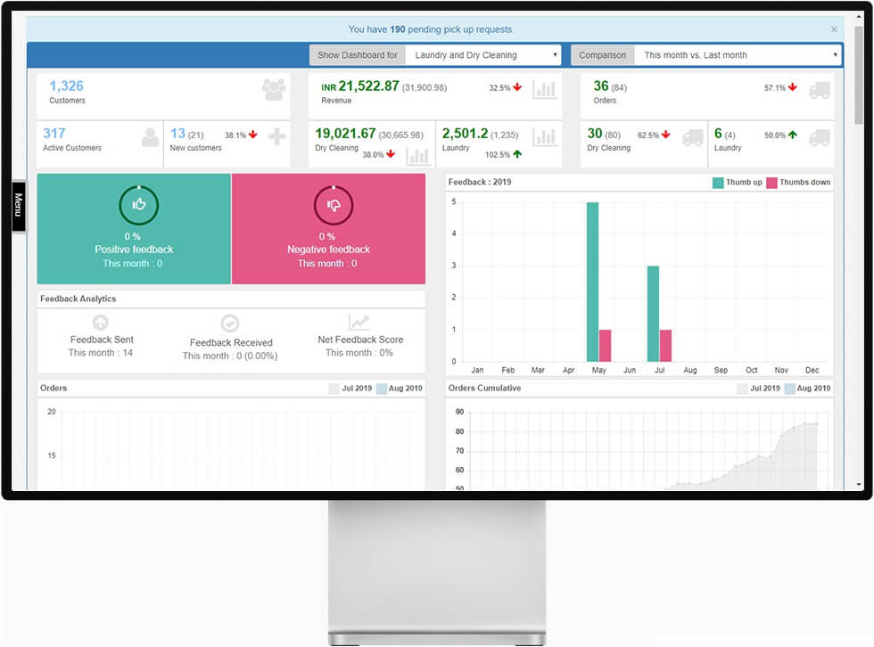Click the Revenue bar chart icon
The width and height of the screenshot is (874, 647).
[545, 90]
